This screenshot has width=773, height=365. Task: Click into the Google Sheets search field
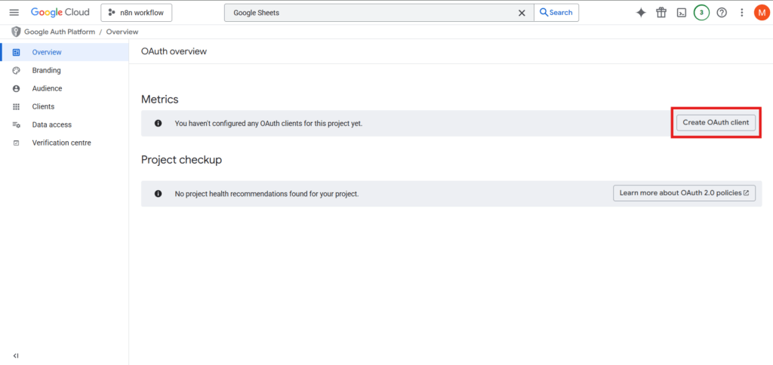click(370, 13)
